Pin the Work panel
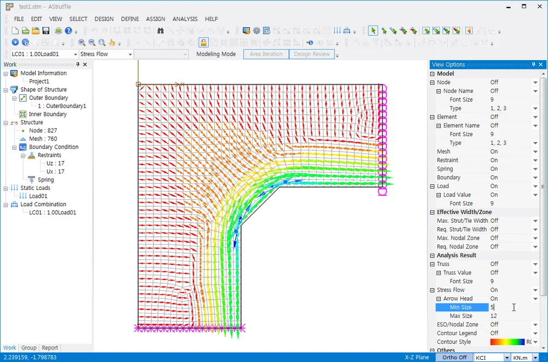 pyautogui.click(x=78, y=64)
